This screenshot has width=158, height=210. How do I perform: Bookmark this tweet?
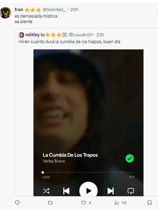(150, 203)
